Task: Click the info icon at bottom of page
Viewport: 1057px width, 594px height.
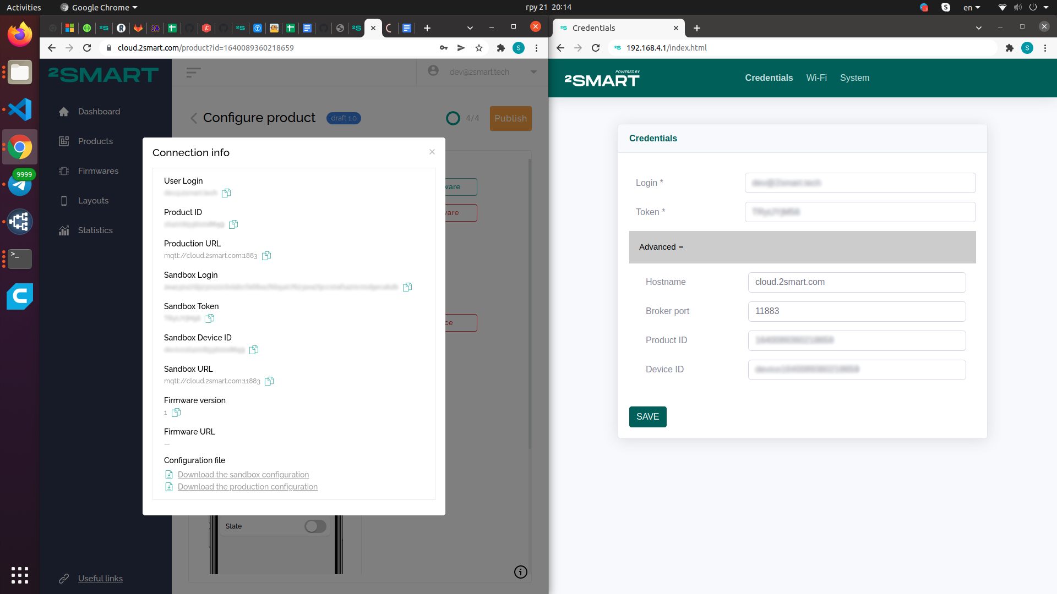Action: pos(520,572)
